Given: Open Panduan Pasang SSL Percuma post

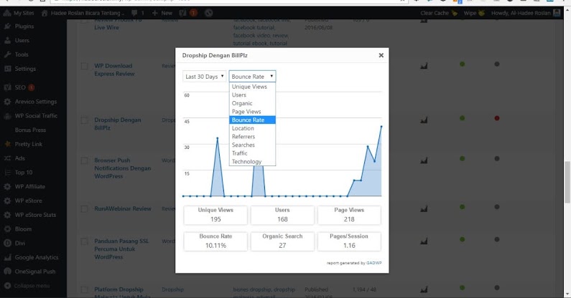Looking at the screenshot, I should (x=121, y=249).
